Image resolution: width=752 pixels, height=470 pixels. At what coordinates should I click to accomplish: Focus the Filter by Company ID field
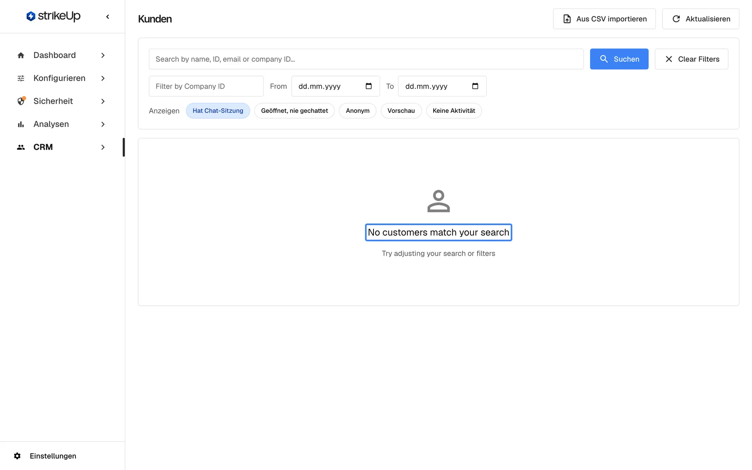(x=206, y=86)
